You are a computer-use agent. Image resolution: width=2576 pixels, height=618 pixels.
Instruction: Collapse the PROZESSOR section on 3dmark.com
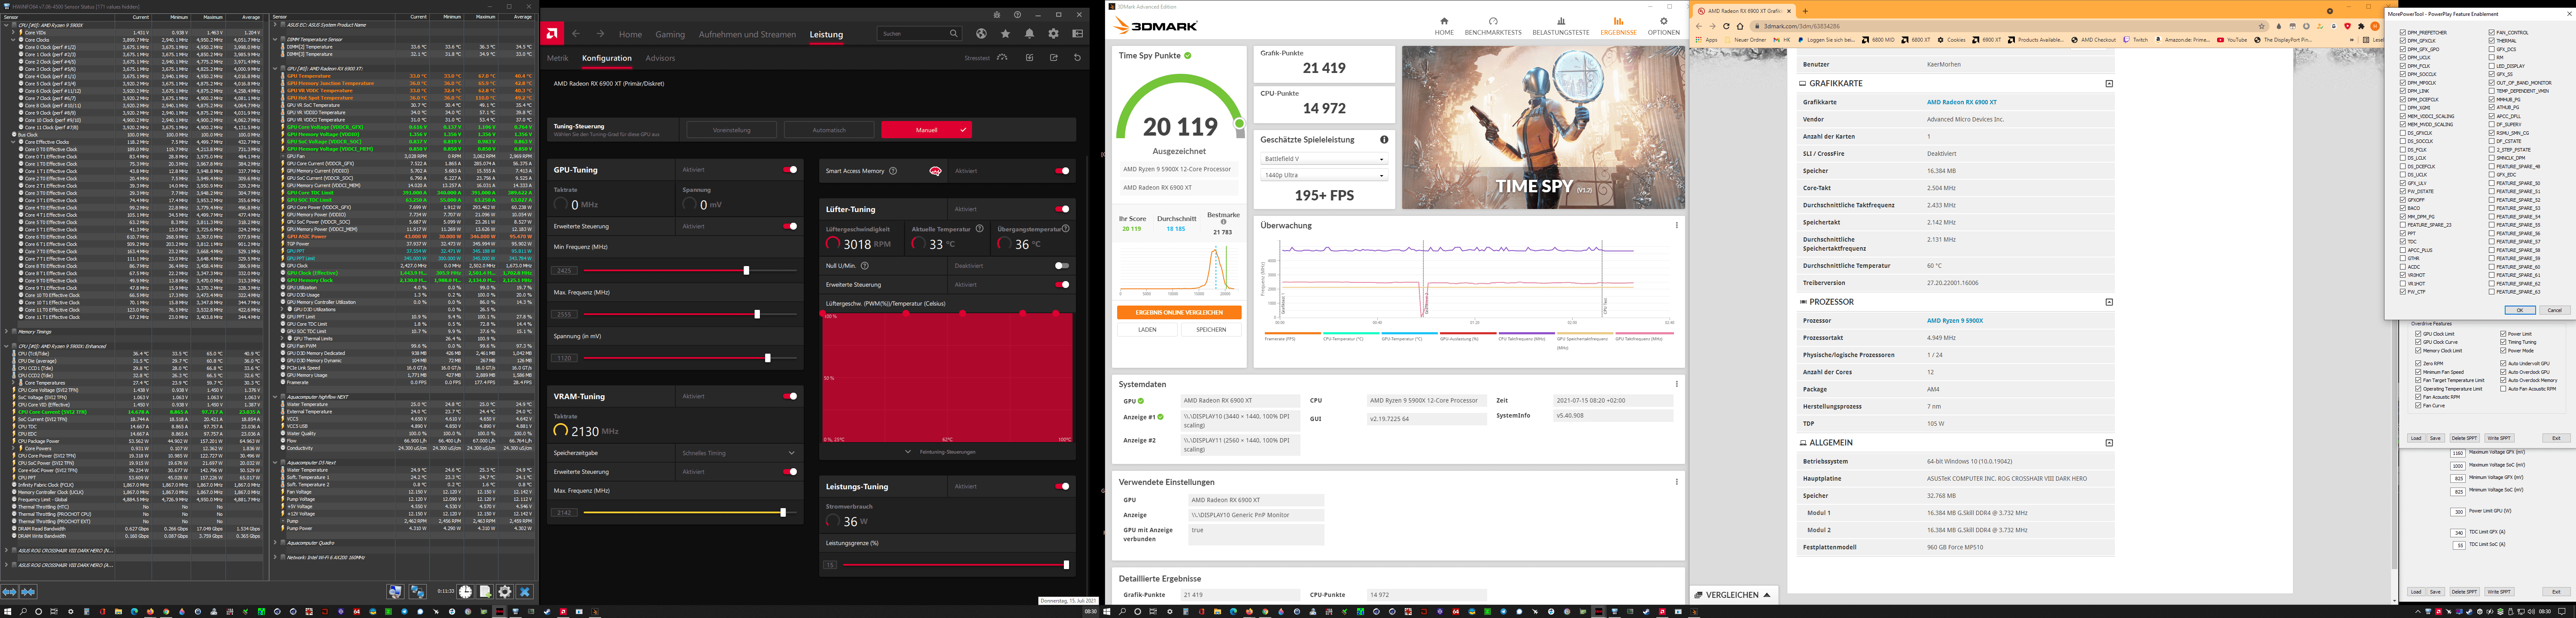click(x=2109, y=302)
